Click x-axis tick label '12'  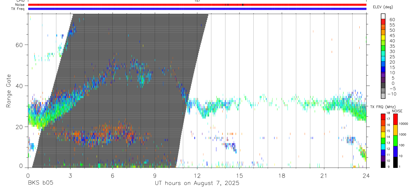[197, 176]
